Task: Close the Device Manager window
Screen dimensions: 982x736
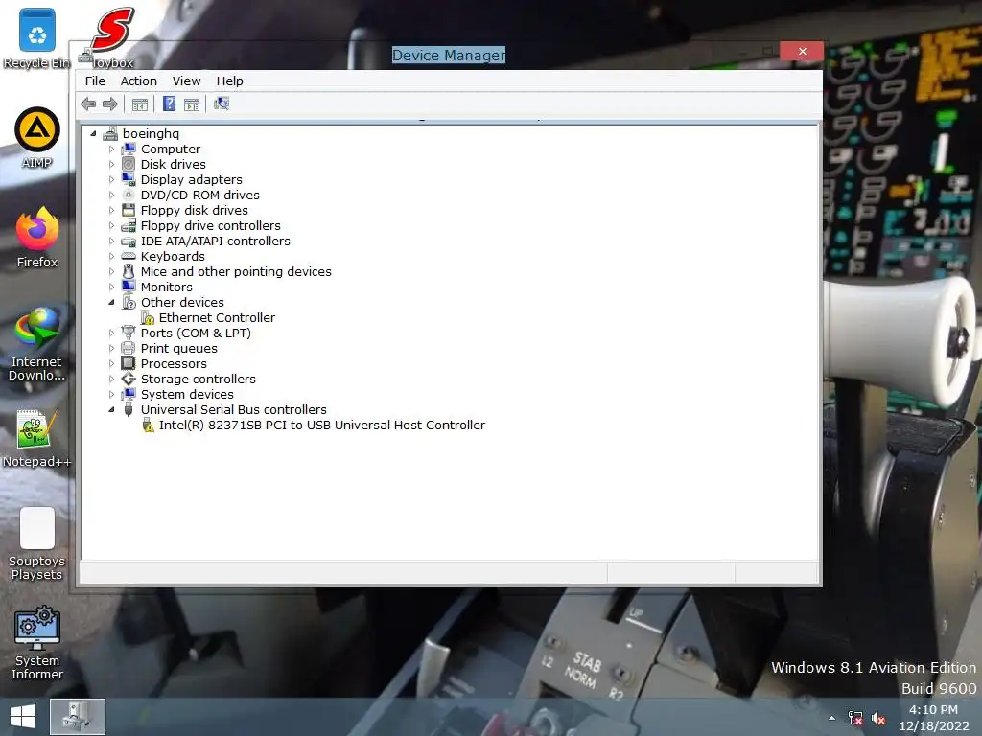Action: [x=803, y=52]
